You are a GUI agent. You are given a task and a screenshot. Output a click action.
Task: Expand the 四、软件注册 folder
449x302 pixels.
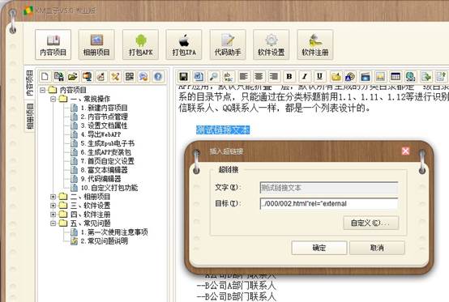tap(53, 215)
